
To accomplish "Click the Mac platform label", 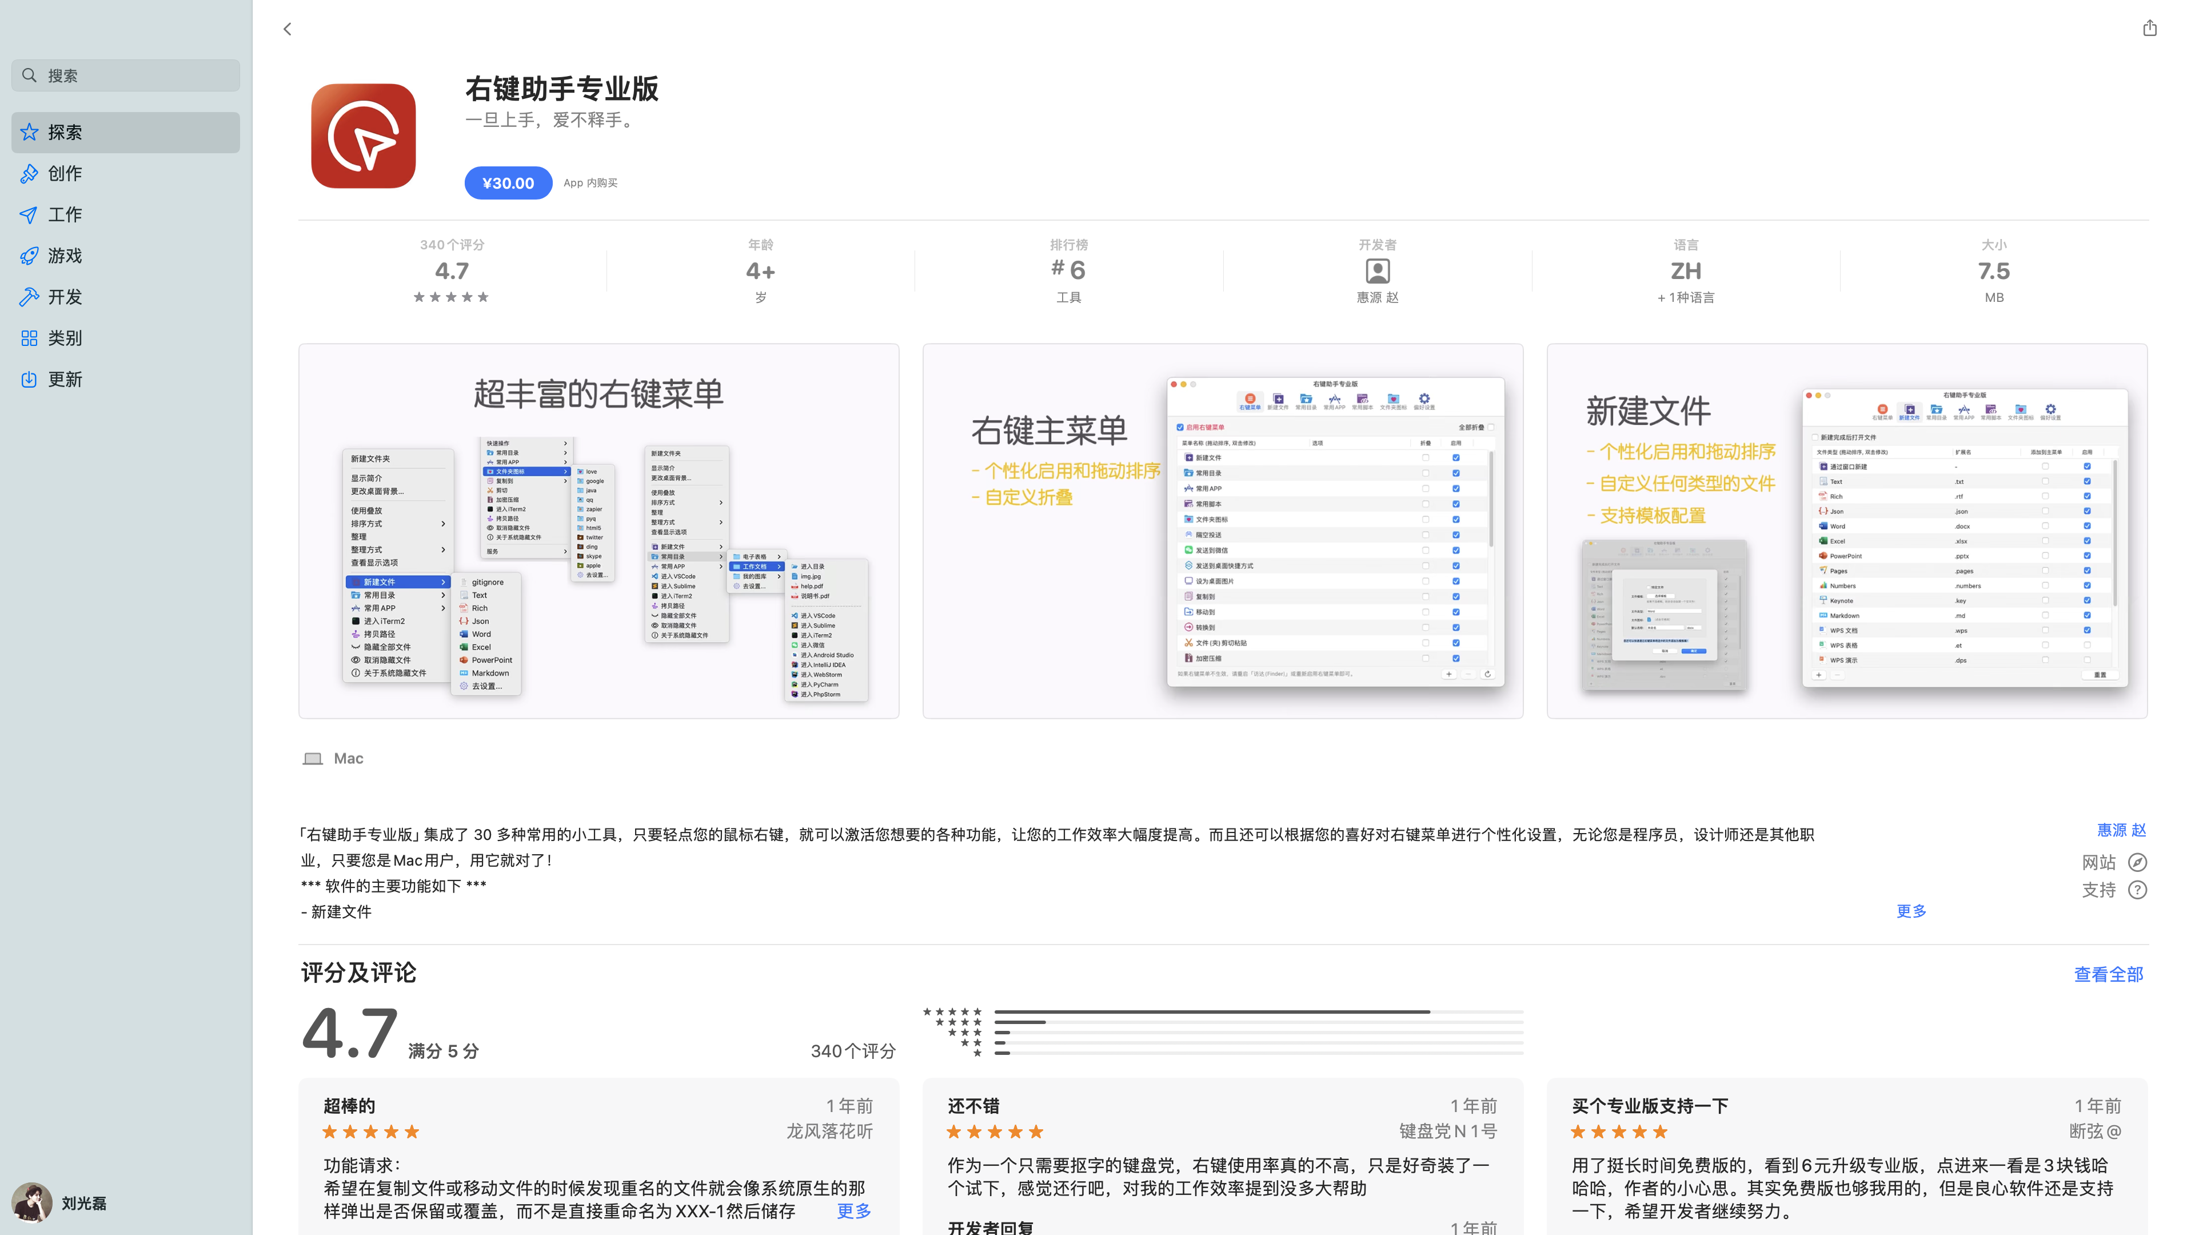I will 349,759.
